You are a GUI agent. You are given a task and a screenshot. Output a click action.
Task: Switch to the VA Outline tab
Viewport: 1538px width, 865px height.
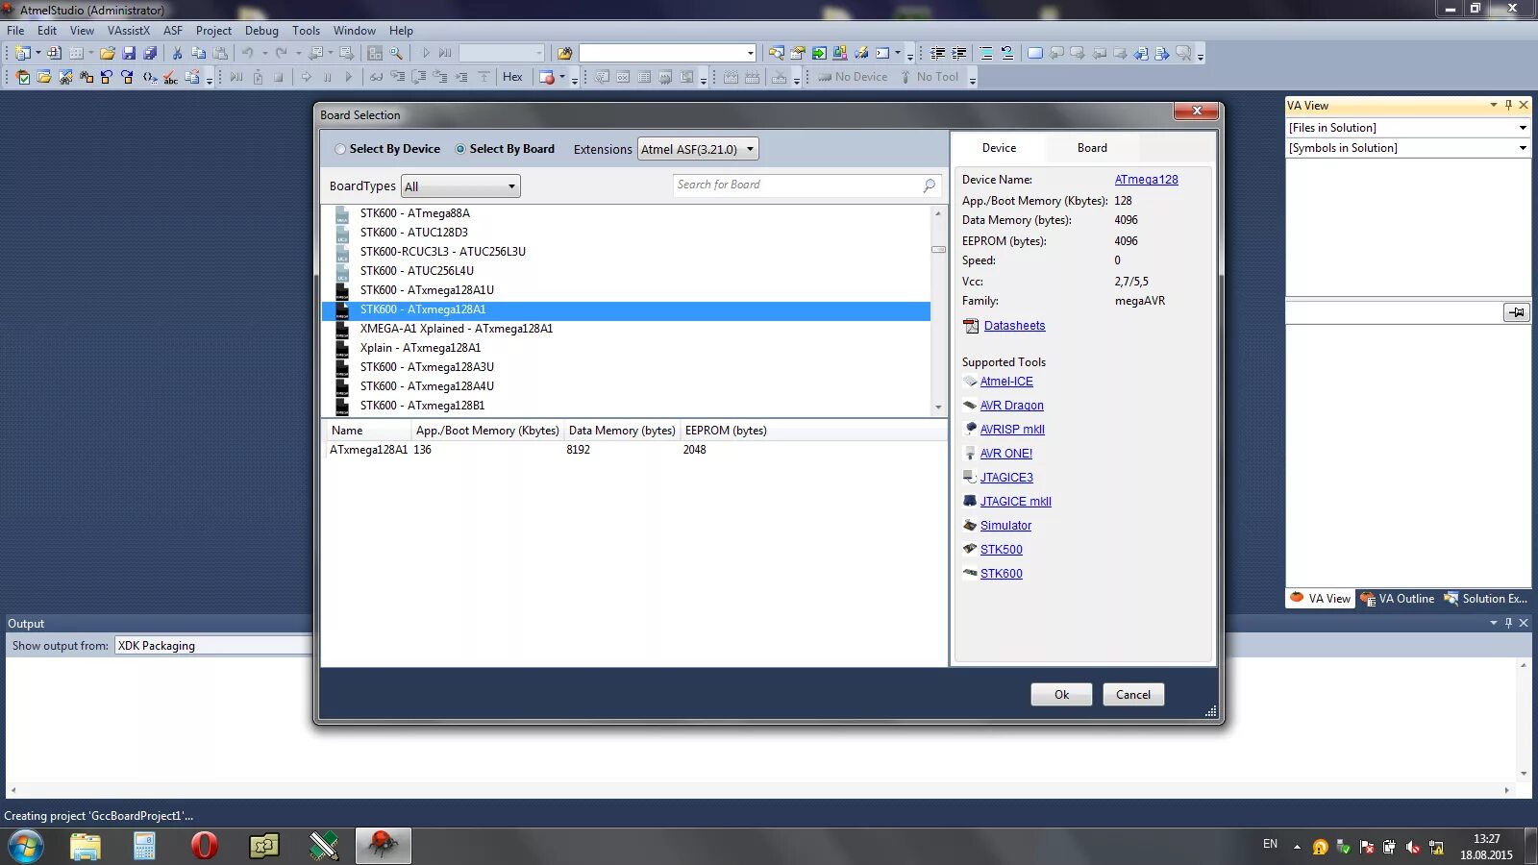pyautogui.click(x=1398, y=599)
